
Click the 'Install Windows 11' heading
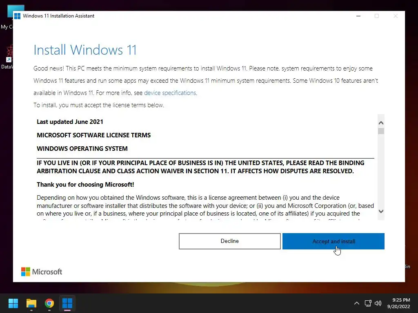pos(85,50)
